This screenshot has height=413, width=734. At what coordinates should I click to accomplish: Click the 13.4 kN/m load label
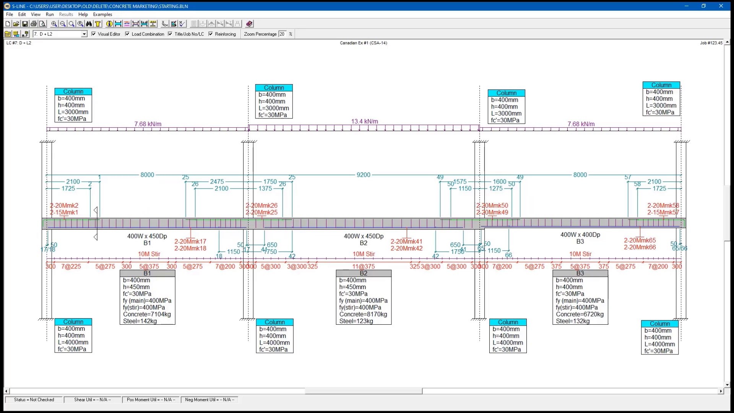click(x=365, y=121)
